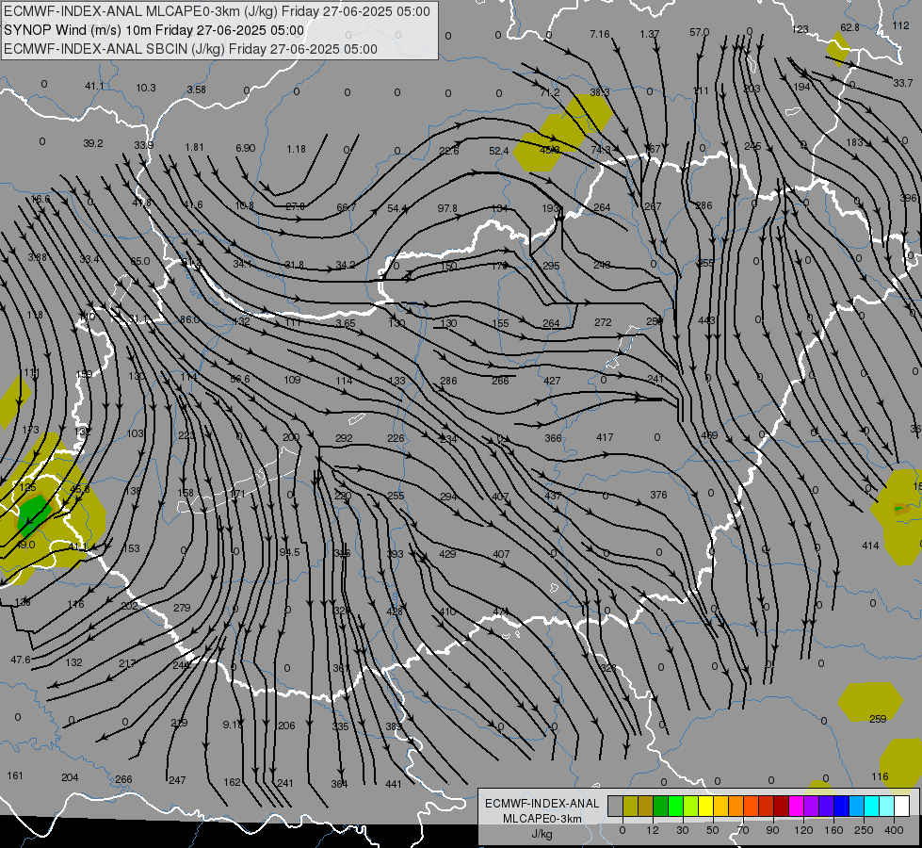
Task: Click the SBCIN header line
Action: (x=190, y=49)
